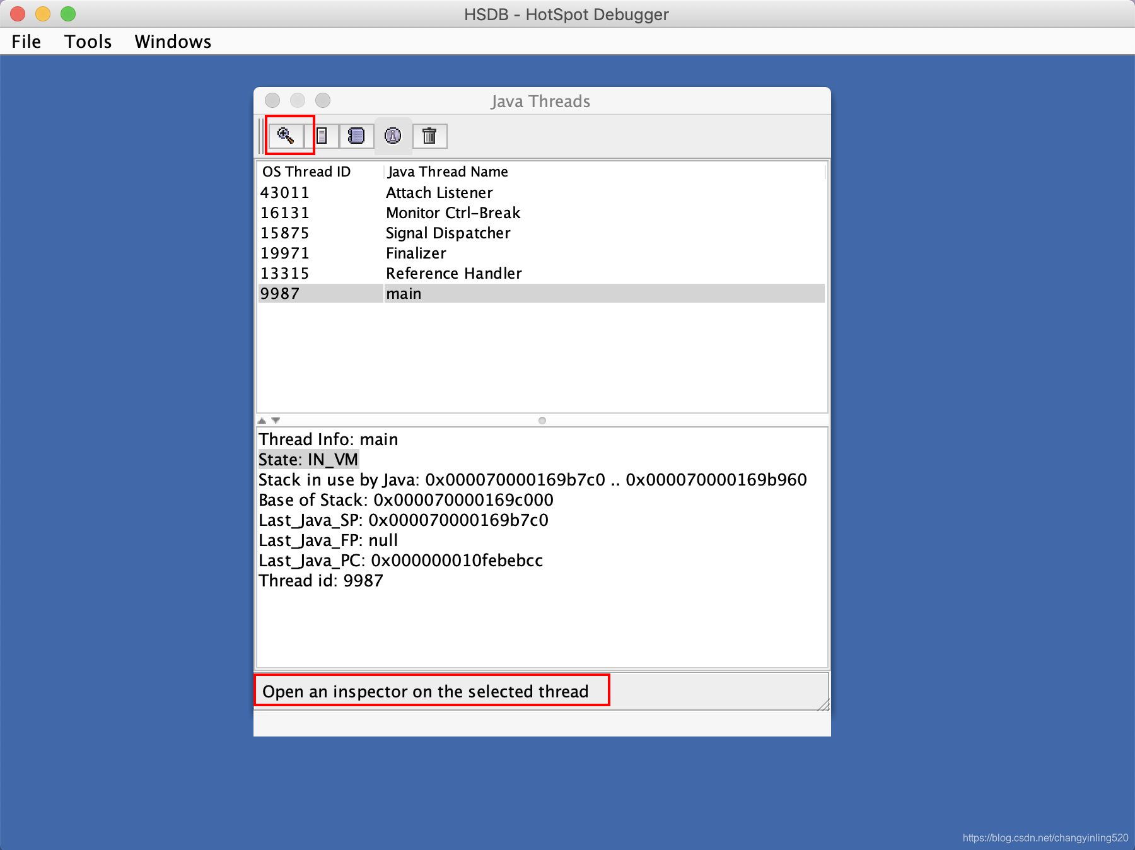Close the Java Threads internal window

pos(272,100)
